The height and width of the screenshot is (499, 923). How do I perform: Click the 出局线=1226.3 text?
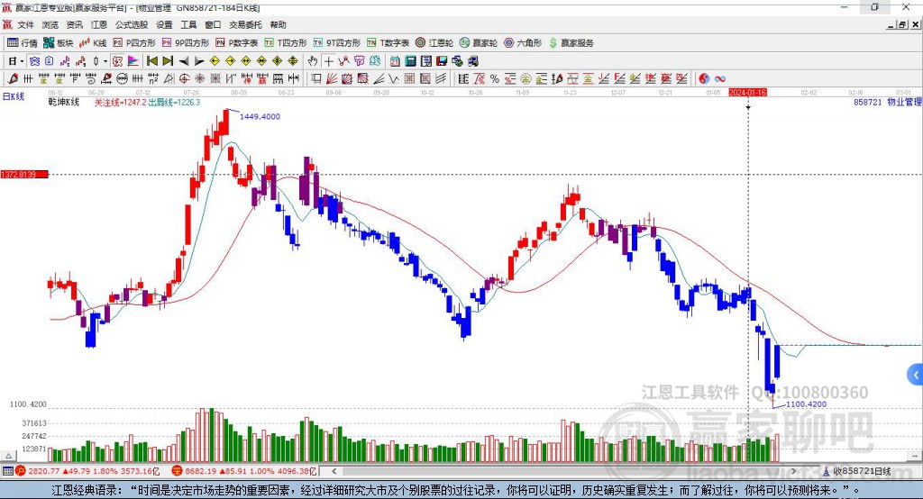tap(174, 102)
